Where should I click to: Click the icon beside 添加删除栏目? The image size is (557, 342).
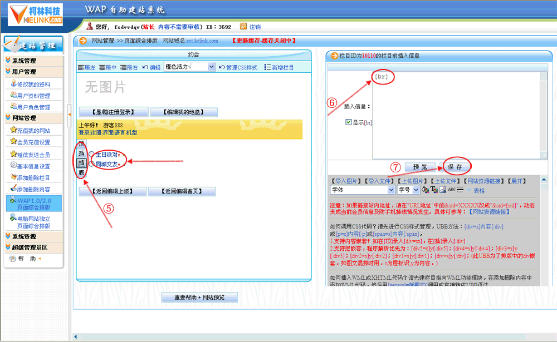tap(13, 177)
